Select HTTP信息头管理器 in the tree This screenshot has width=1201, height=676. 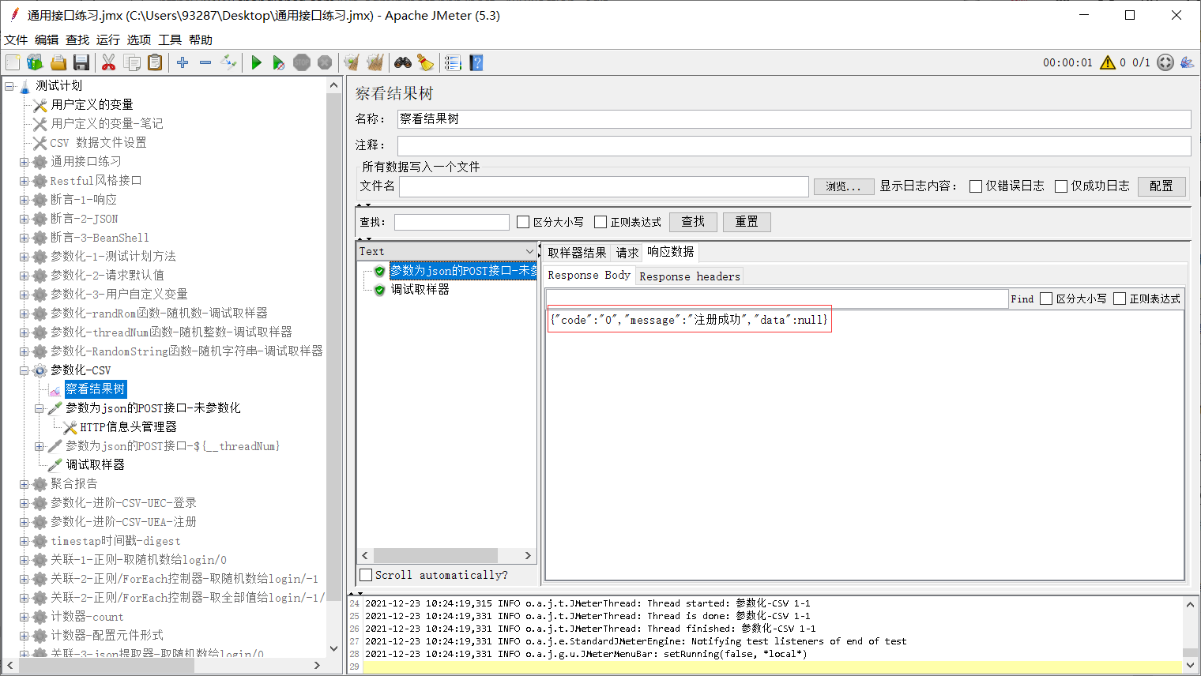click(128, 427)
